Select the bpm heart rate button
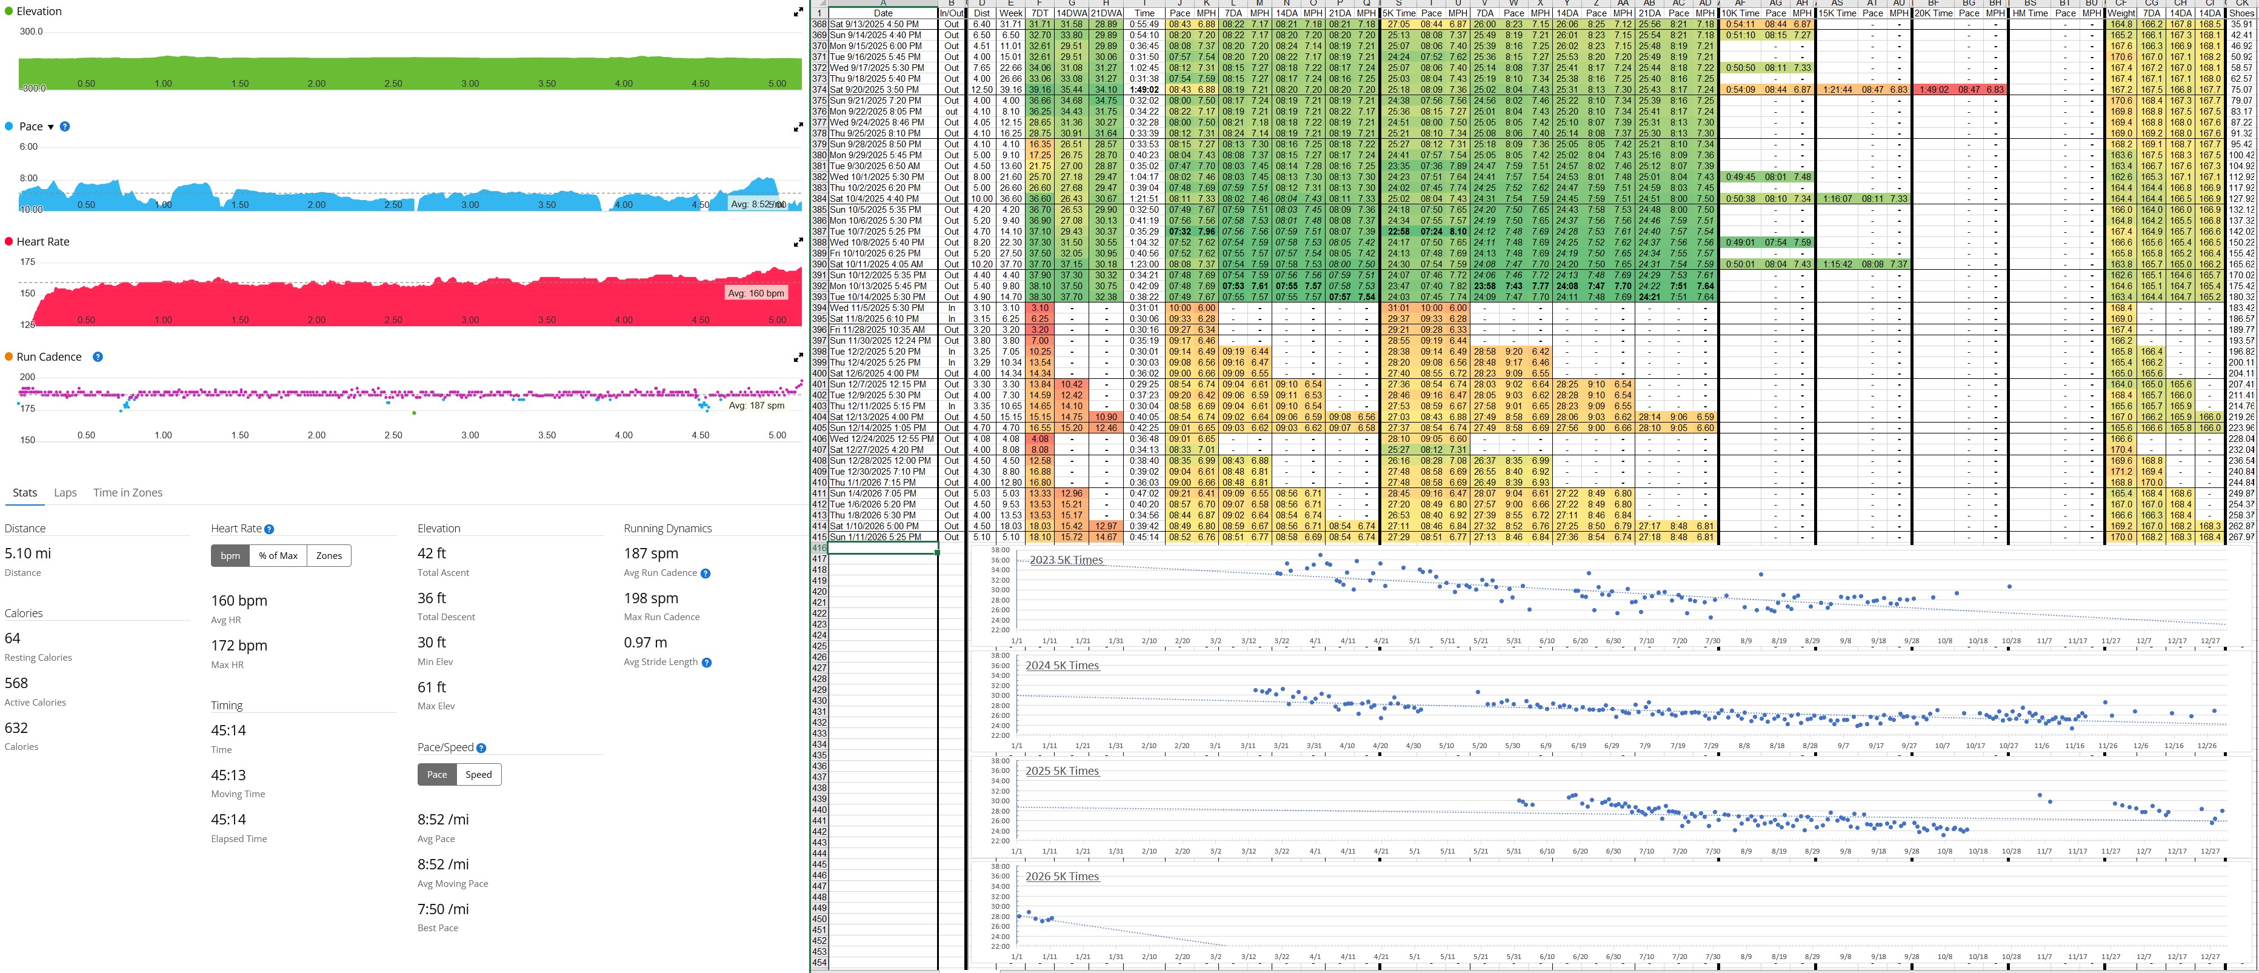 (x=230, y=555)
